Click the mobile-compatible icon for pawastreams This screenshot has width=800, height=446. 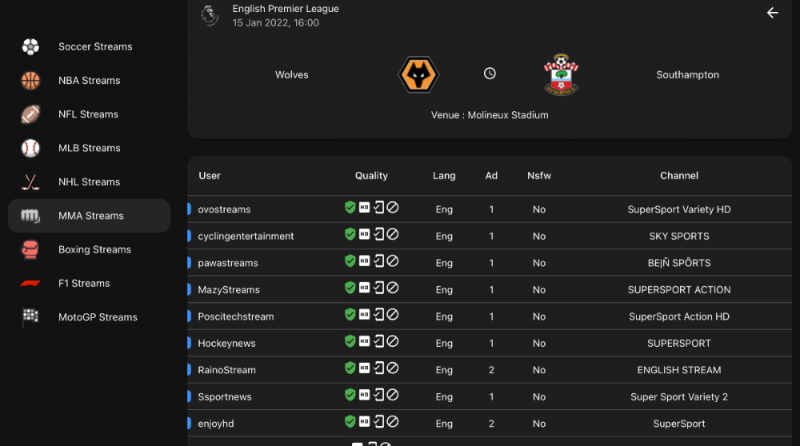coord(378,261)
